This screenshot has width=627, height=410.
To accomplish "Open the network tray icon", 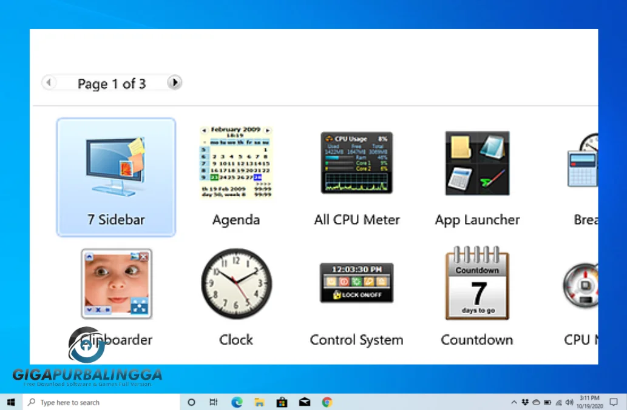I will coord(558,402).
